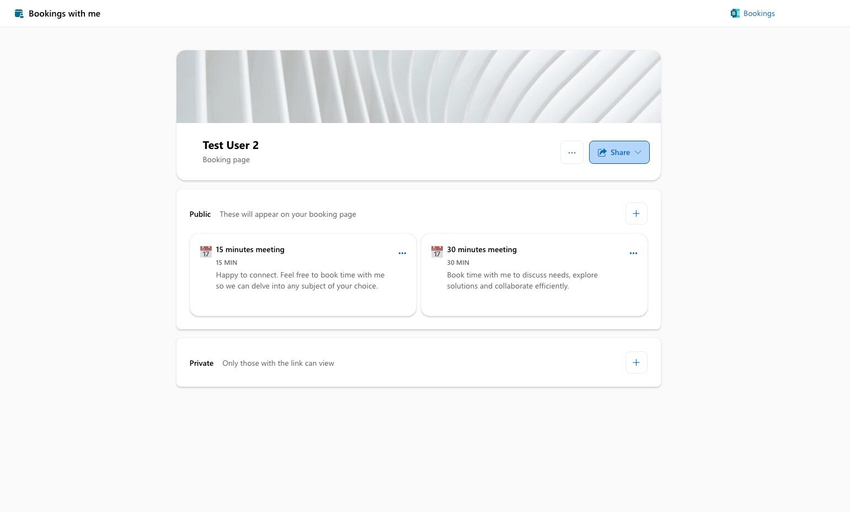Click the 30 minutes meeting calendar icon
Image resolution: width=850 pixels, height=512 pixels.
click(437, 252)
